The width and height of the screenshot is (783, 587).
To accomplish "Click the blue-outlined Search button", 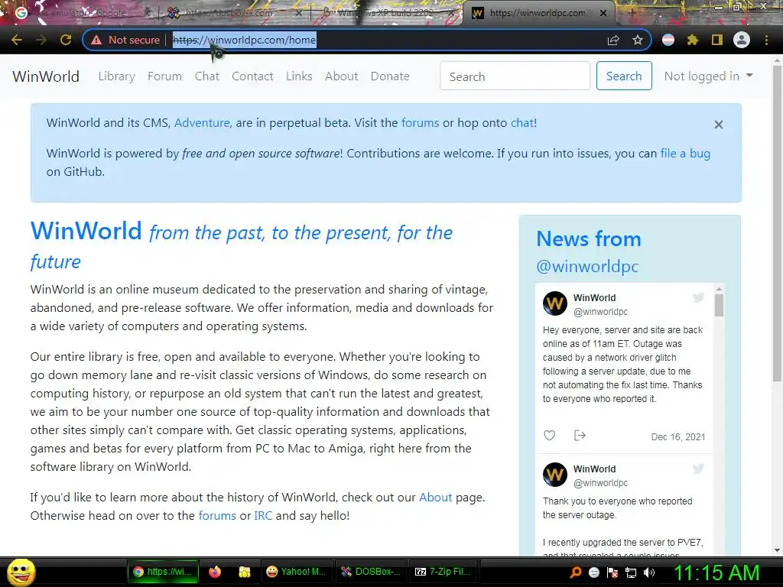I will point(624,76).
